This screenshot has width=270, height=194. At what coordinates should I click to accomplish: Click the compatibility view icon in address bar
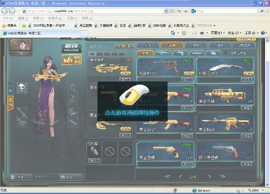click(172, 11)
